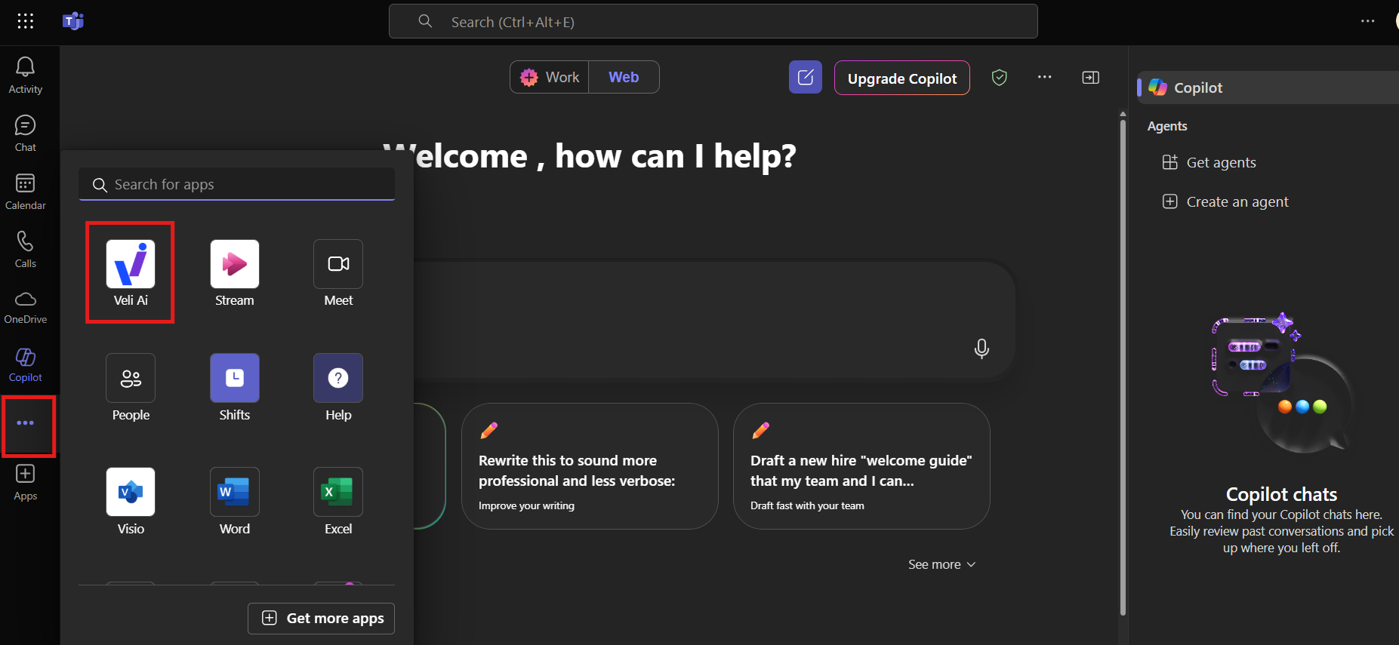This screenshot has height=645, width=1399.
Task: Click the microphone dictation icon
Action: point(981,348)
